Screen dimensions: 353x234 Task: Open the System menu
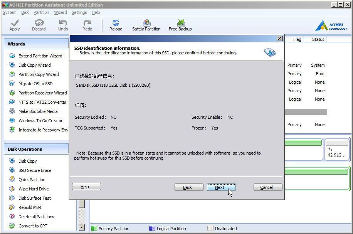click(x=10, y=12)
